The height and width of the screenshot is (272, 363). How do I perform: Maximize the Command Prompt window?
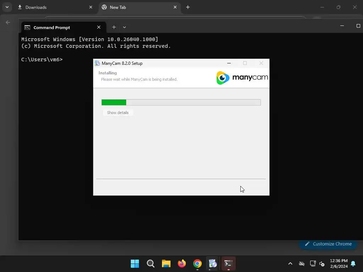tap(358, 26)
